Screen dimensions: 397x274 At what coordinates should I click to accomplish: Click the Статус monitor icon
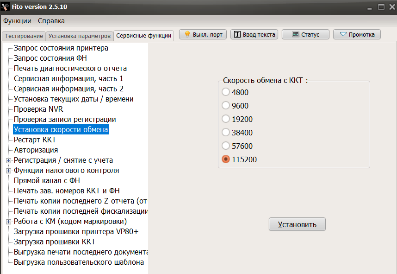coord(295,35)
